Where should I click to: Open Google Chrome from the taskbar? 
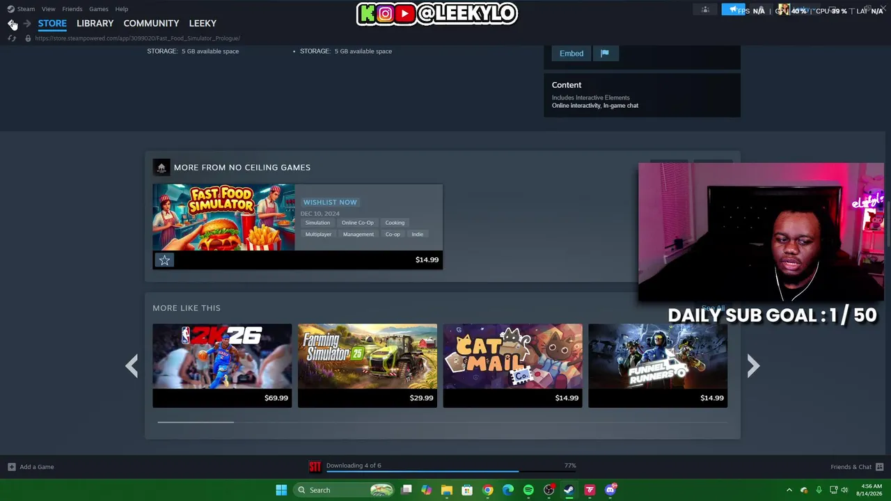pos(488,490)
